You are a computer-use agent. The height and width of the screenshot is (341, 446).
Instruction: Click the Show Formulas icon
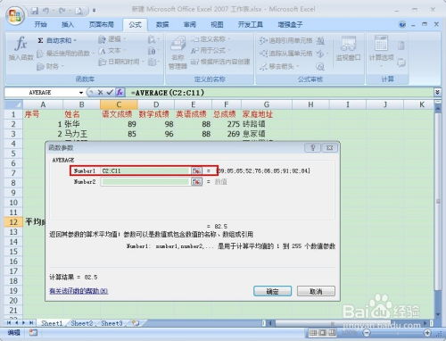pos(320,40)
